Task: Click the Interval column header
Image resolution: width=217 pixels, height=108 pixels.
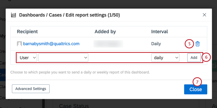Action: tap(159, 32)
